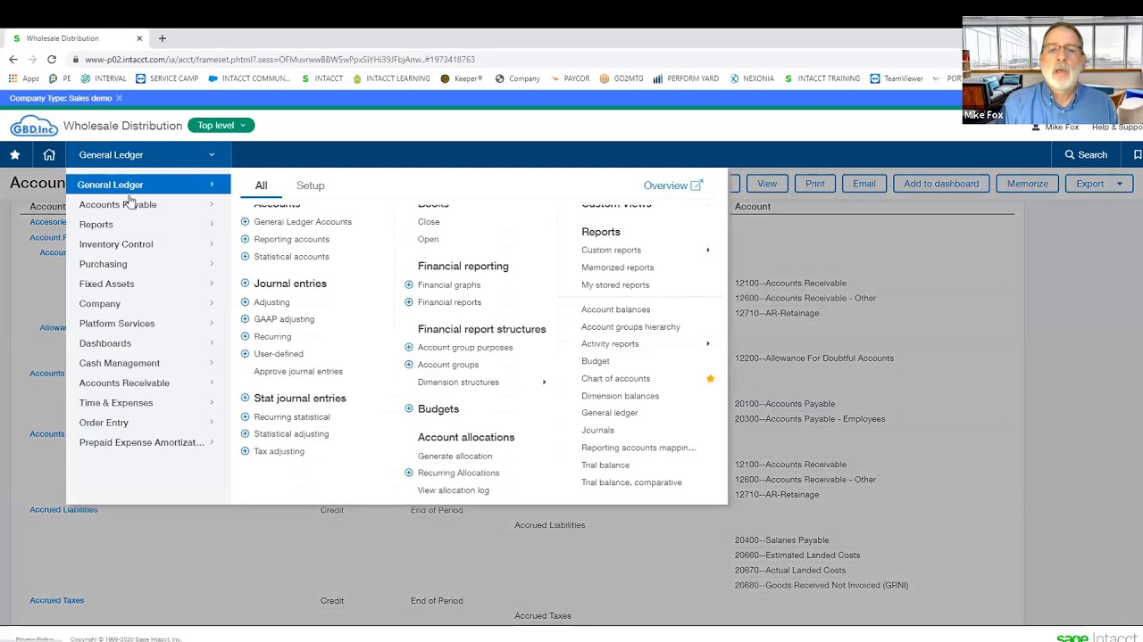1143x642 pixels.
Task: Click Add to dashboard button
Action: 941,184
